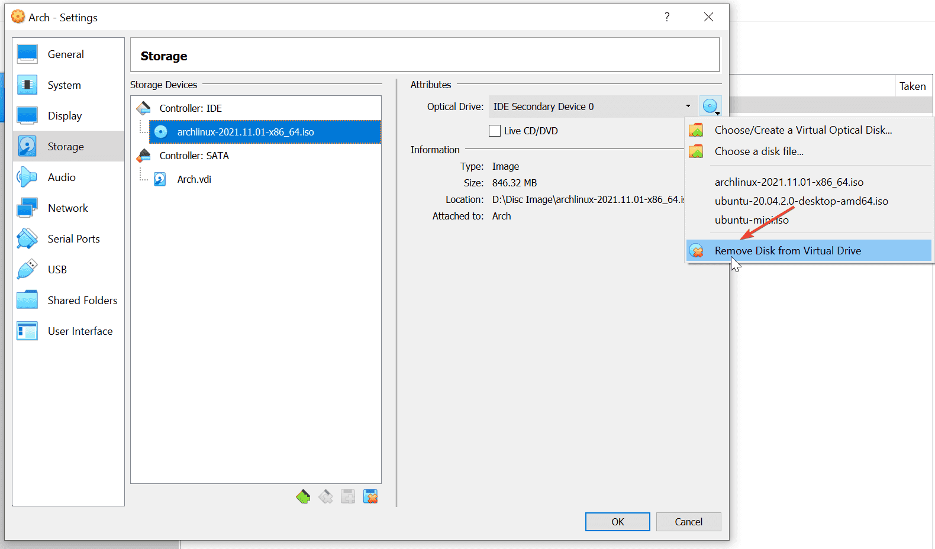Open the Serial Ports settings category
Image resolution: width=935 pixels, height=549 pixels.
click(69, 238)
